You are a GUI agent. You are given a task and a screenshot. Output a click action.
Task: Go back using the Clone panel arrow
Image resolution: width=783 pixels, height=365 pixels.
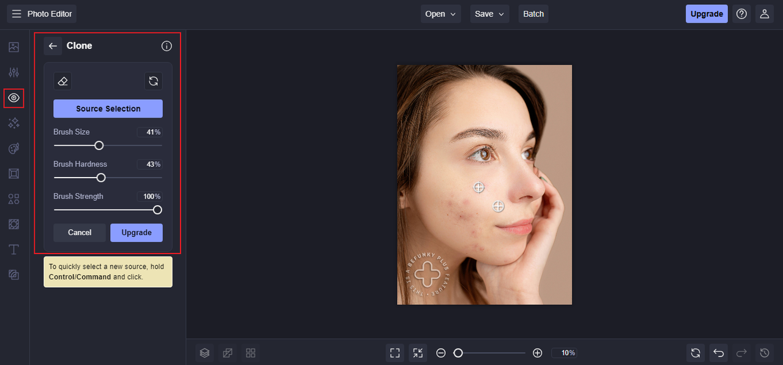click(53, 46)
